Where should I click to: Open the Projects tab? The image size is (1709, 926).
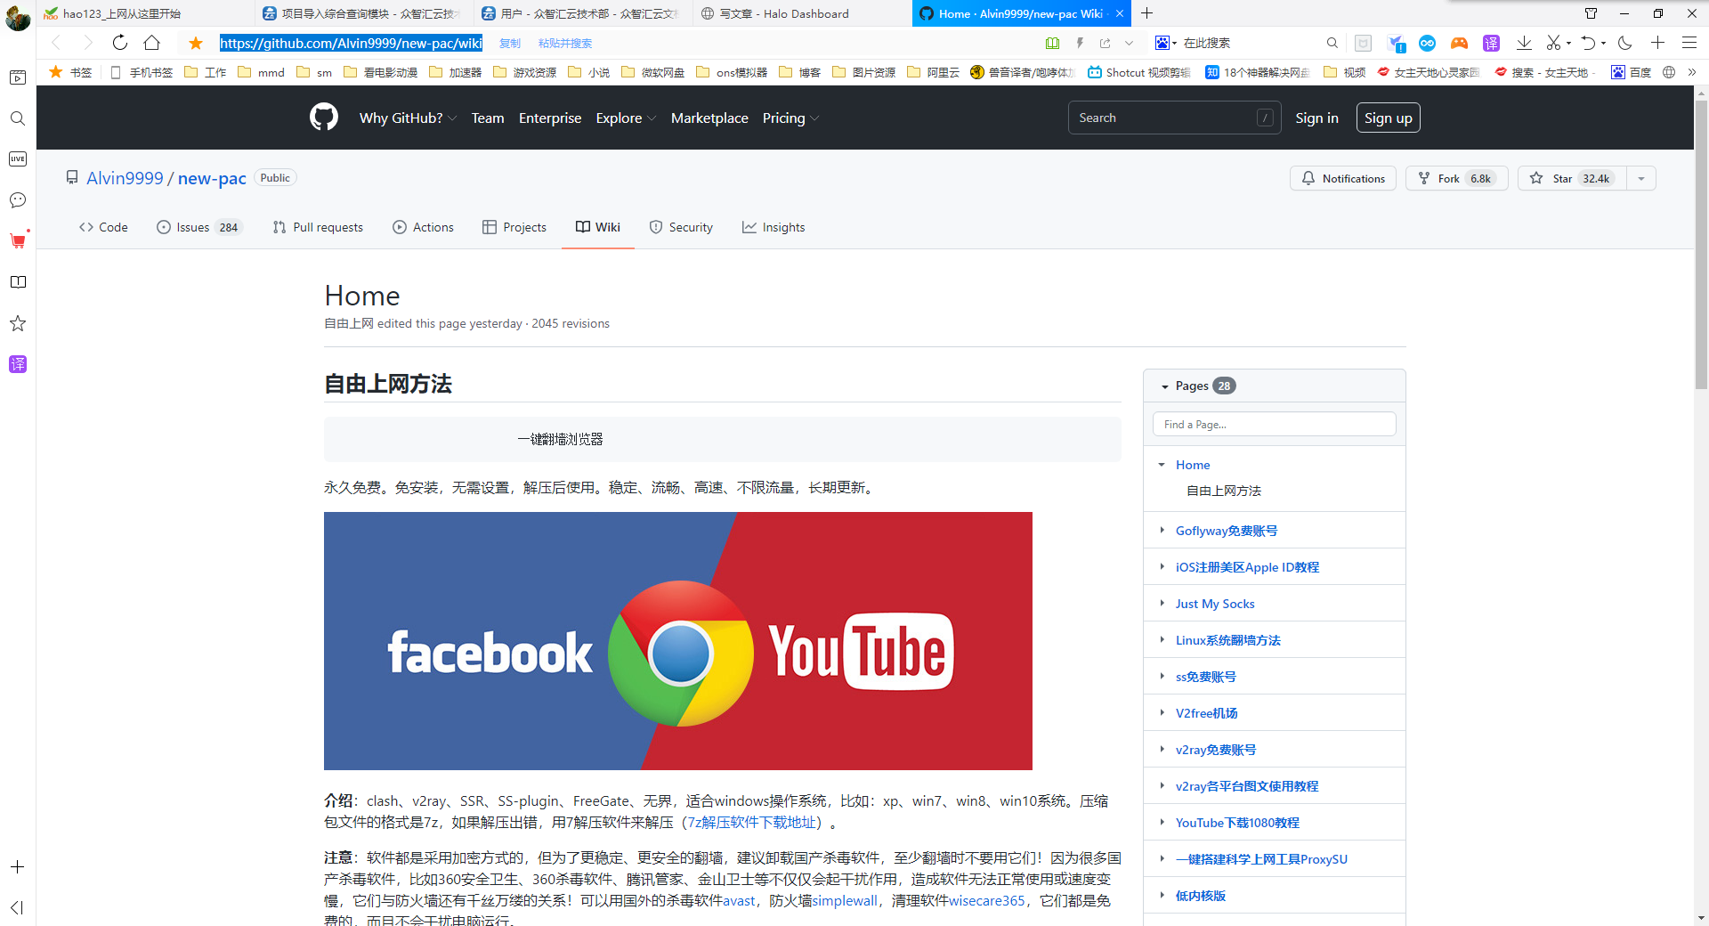[x=514, y=227]
